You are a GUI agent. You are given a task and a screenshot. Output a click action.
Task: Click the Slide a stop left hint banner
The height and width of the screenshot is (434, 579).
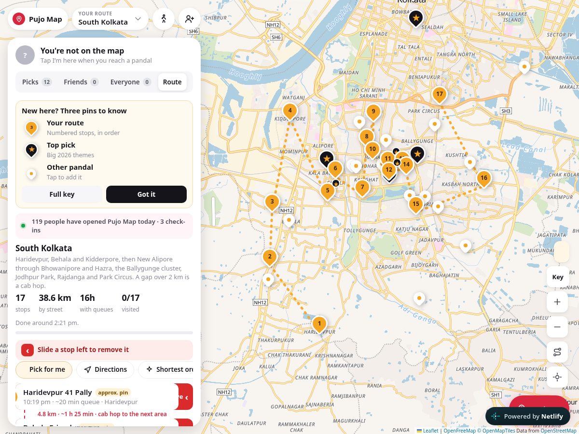(x=104, y=350)
